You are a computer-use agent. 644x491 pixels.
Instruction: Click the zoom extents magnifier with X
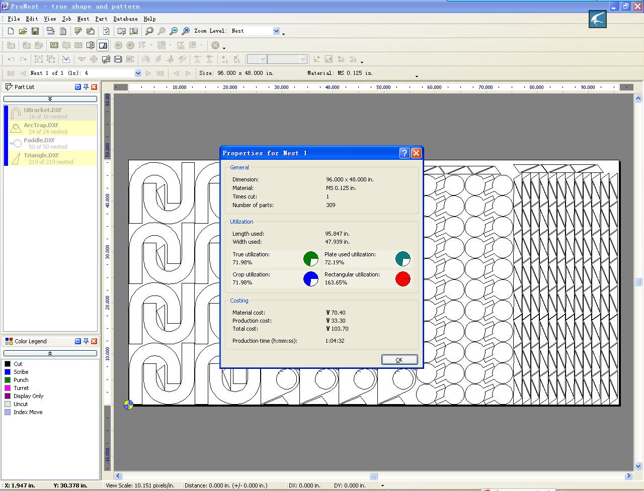coord(186,31)
